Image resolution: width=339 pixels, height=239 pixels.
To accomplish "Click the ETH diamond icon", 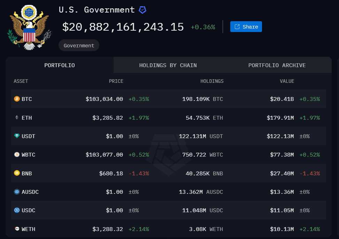I will (x=17, y=117).
